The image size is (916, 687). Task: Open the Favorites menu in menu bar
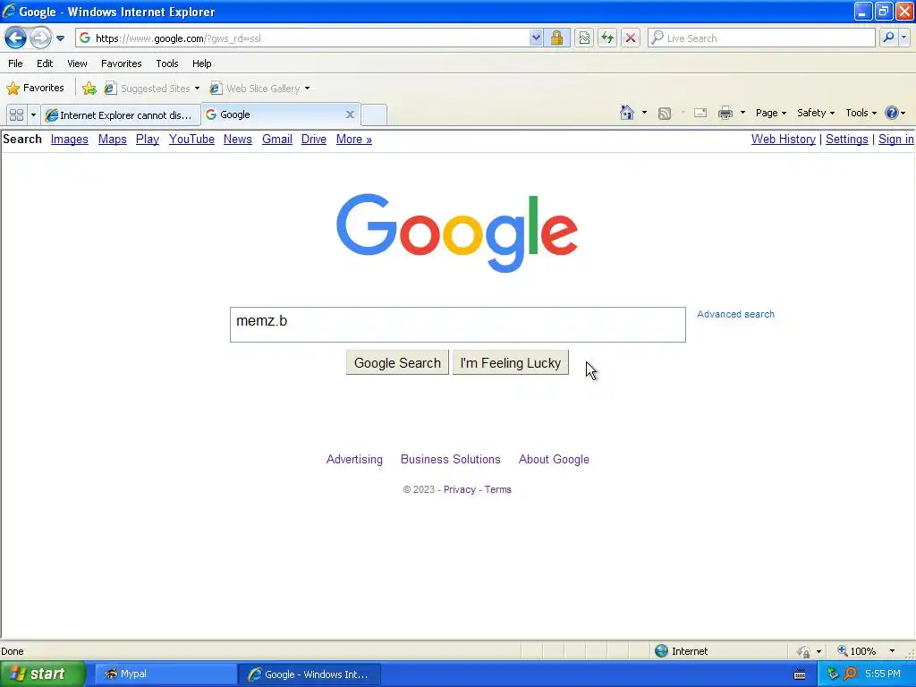[x=122, y=64]
